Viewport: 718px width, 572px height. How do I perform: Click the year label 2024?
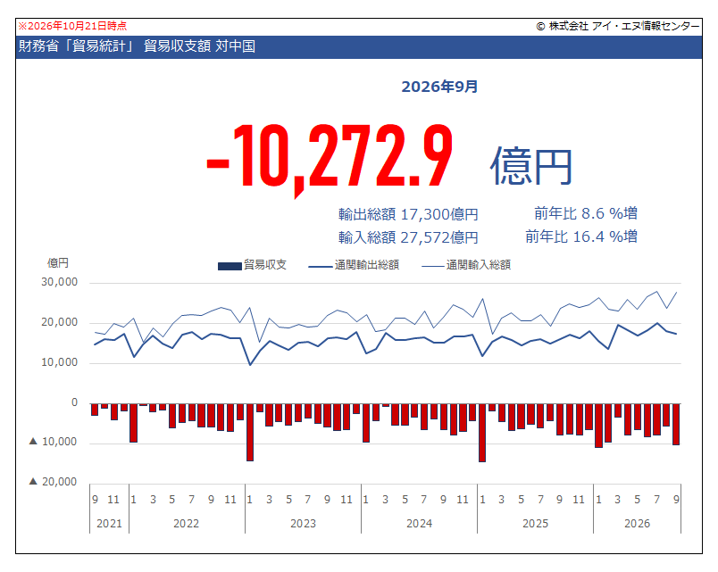(x=420, y=524)
